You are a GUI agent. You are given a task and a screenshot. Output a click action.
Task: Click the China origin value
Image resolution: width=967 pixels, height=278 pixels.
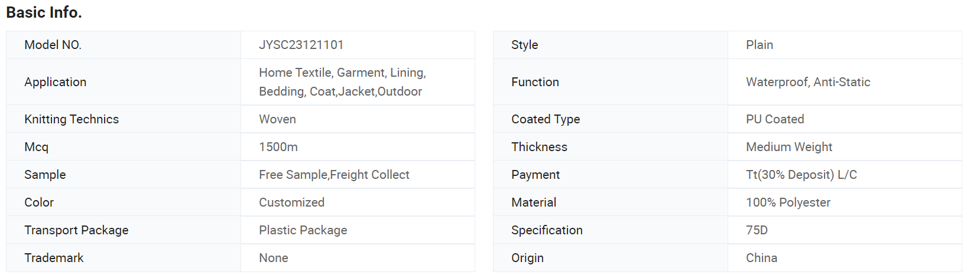point(761,258)
